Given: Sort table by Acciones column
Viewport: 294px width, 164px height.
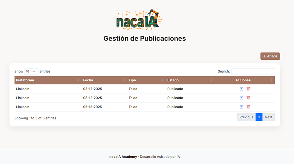Looking at the screenshot, I should pos(245,80).
